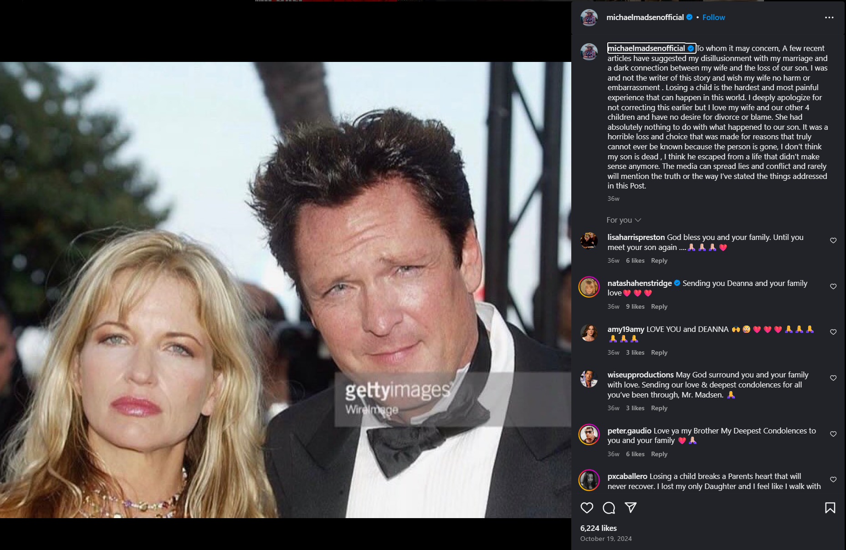Click natashahenstridge's verified badge

(x=677, y=283)
